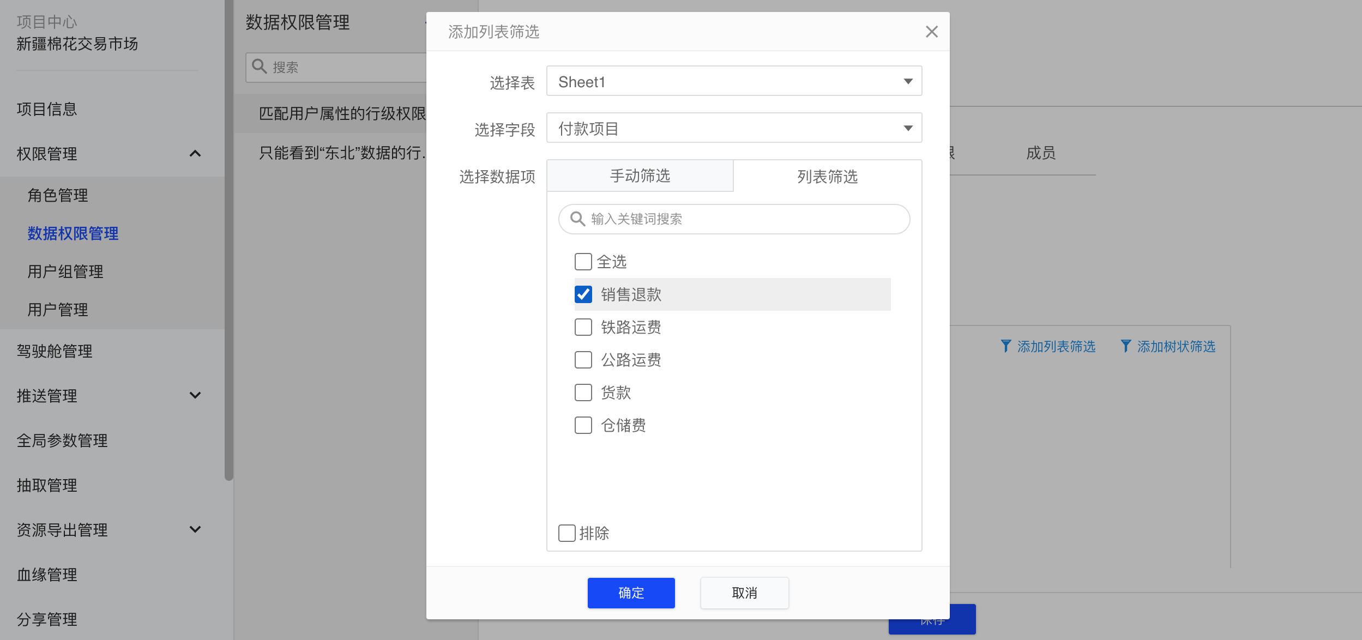Image resolution: width=1362 pixels, height=640 pixels.
Task: Confirm with the 确定 button
Action: 631,593
